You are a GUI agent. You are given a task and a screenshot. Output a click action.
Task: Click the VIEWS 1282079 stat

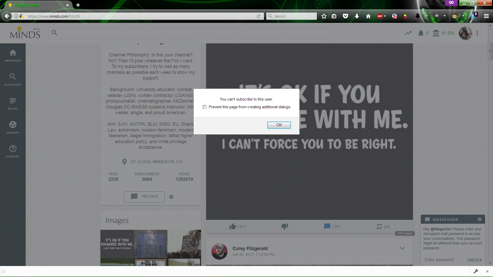(184, 177)
